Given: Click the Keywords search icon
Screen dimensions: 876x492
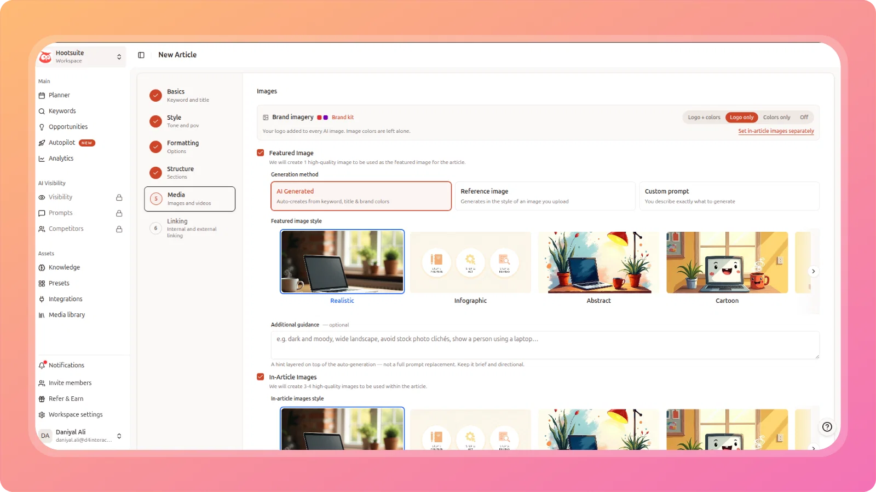Looking at the screenshot, I should (x=42, y=112).
